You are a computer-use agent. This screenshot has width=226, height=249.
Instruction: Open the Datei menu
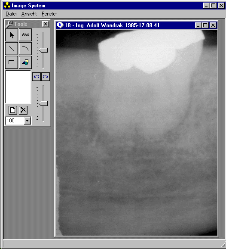(x=11, y=14)
